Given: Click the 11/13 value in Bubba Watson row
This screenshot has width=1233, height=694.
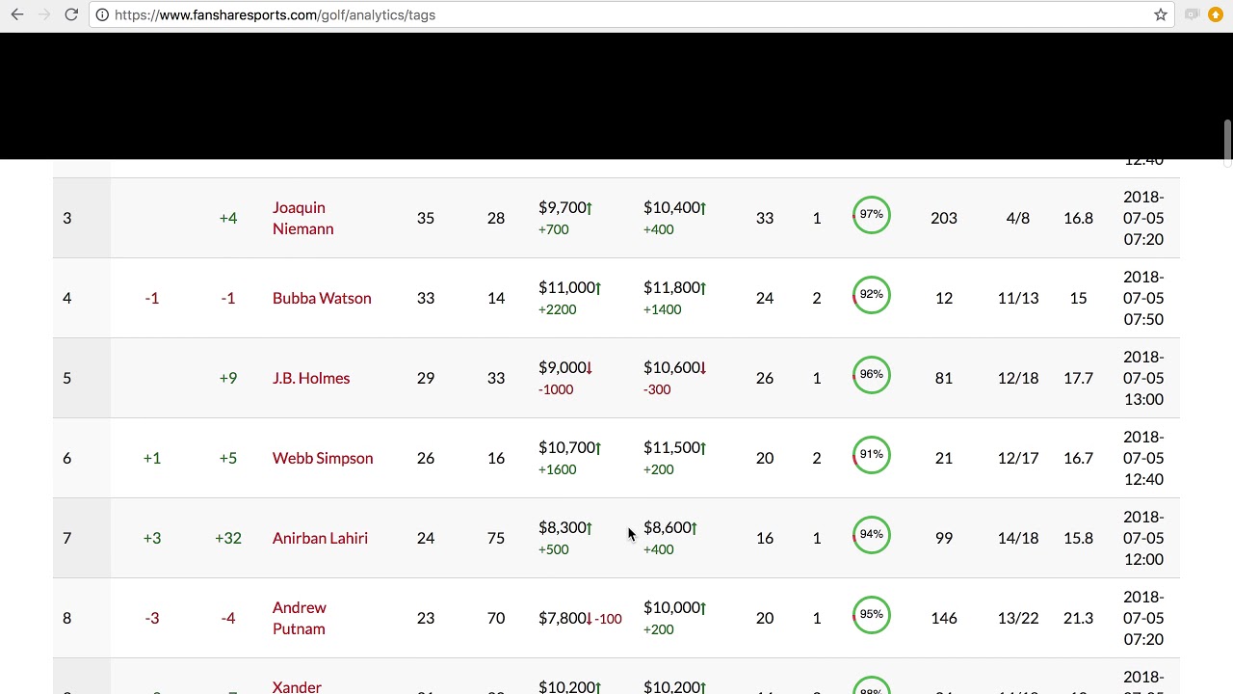Looking at the screenshot, I should click(1018, 298).
